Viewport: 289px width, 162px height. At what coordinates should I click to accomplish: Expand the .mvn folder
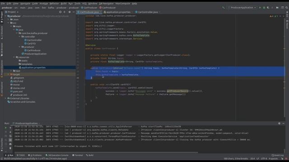9,19
